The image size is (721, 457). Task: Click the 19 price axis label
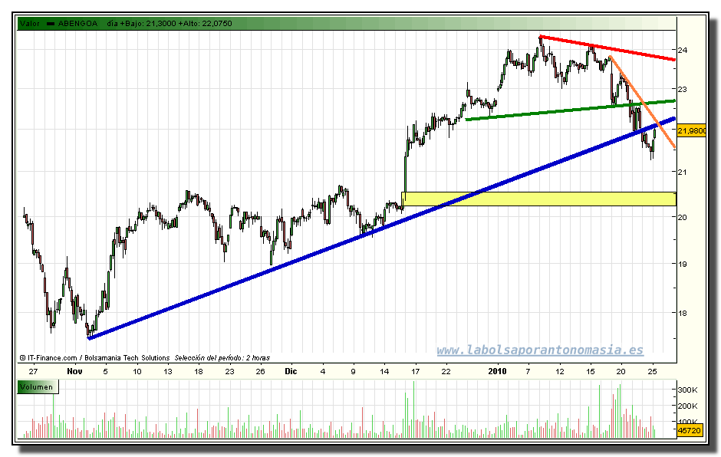(x=683, y=264)
